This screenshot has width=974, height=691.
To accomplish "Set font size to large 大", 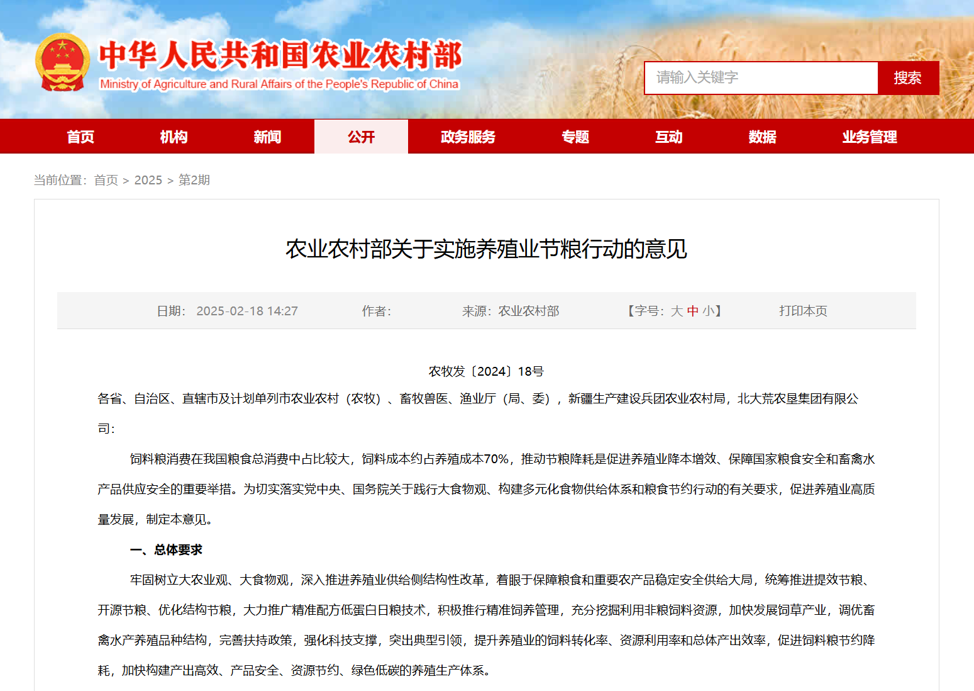I will [677, 311].
